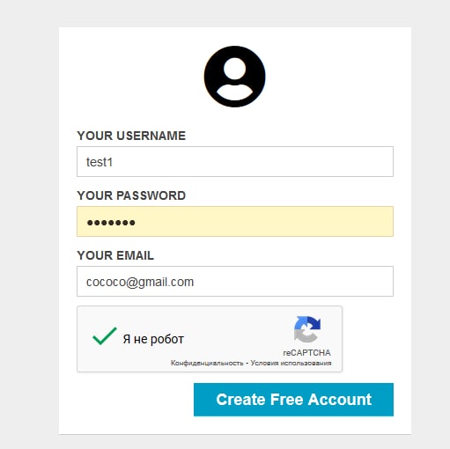Viewport: 450px width, 449px height.
Task: Click the black user avatar icon
Action: tap(234, 77)
